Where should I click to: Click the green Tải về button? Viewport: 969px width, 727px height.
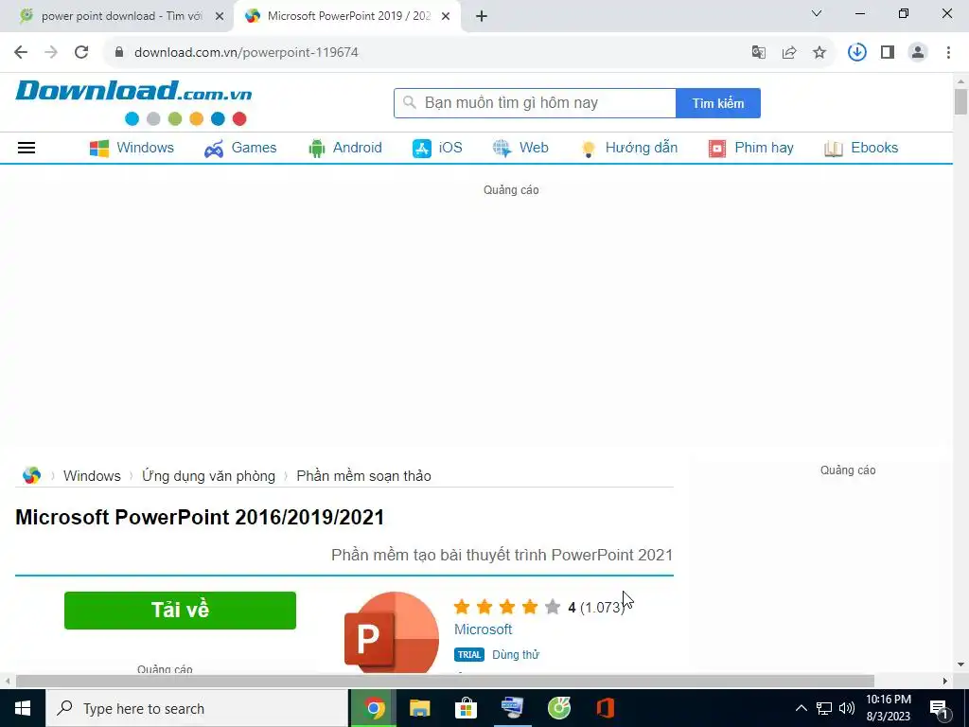tap(180, 611)
